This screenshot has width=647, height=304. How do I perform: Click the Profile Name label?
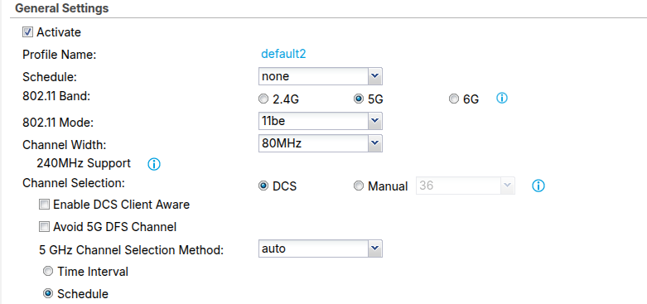(x=60, y=55)
